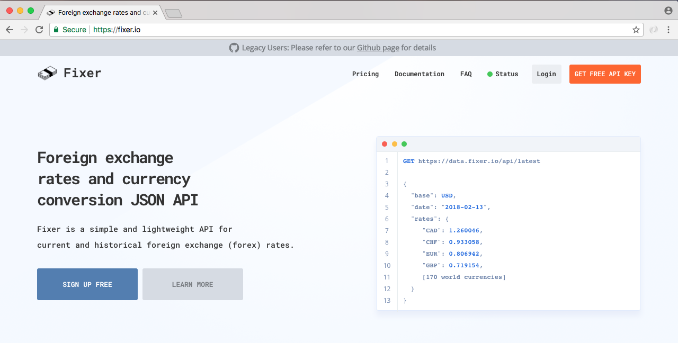Screen dimensions: 678x343
Task: Reload the page with the refresh icon
Action: point(39,30)
